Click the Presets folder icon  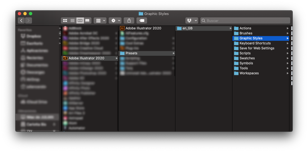122,53
